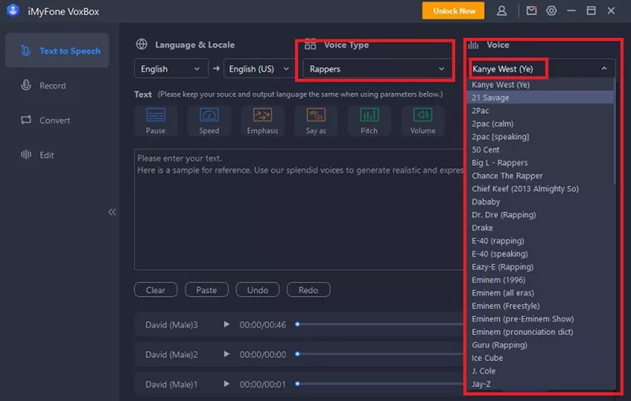Click the Redo button

(x=308, y=290)
